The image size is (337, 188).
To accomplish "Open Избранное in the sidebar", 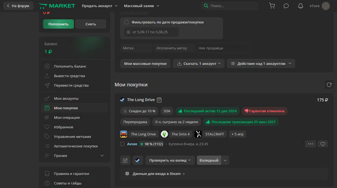I will [74, 127].
